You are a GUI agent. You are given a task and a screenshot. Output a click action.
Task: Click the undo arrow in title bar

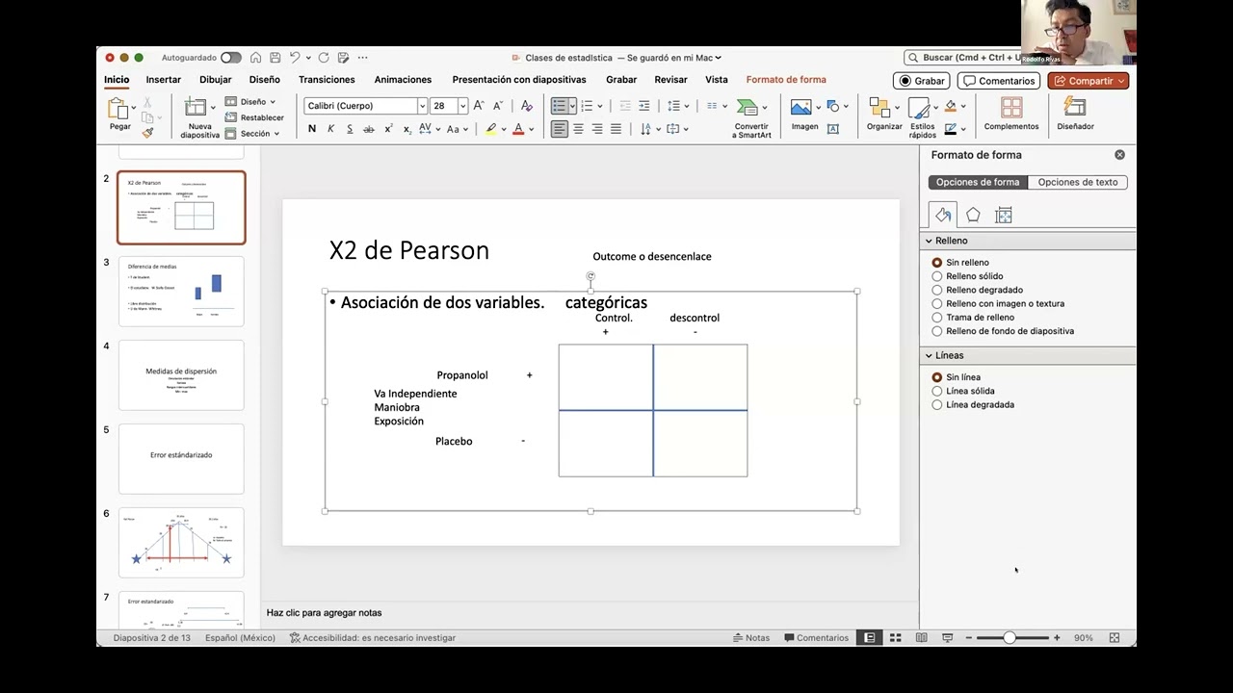coord(295,58)
